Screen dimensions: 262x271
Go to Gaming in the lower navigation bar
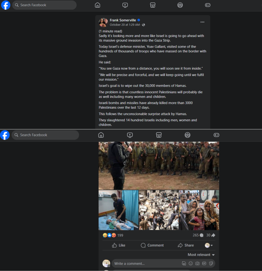(x=216, y=135)
